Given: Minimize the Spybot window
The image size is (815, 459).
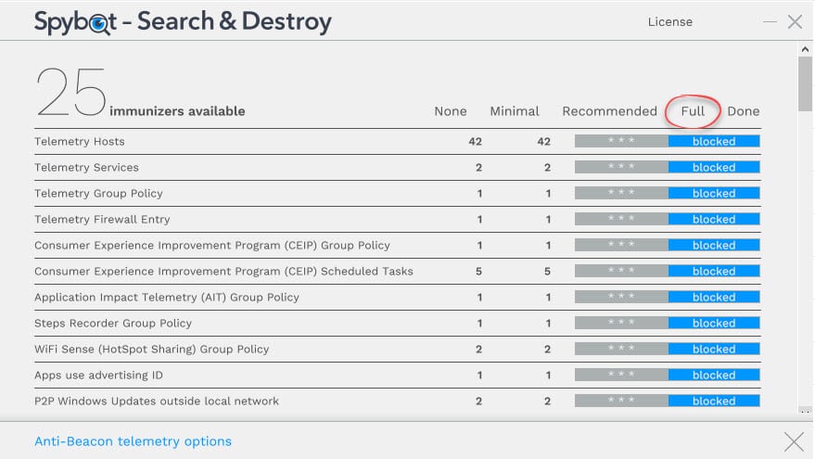Looking at the screenshot, I should [x=770, y=22].
